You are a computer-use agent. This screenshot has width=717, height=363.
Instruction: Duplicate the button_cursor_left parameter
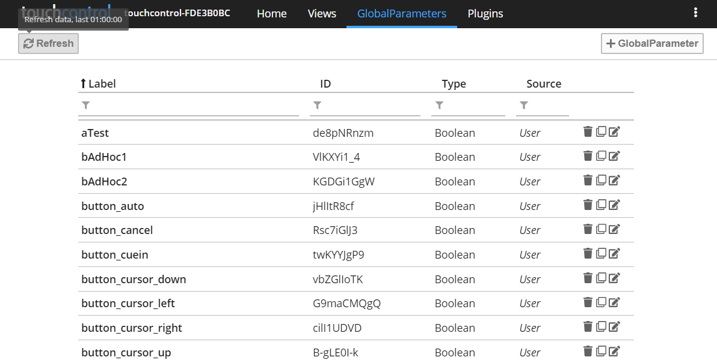(x=601, y=302)
